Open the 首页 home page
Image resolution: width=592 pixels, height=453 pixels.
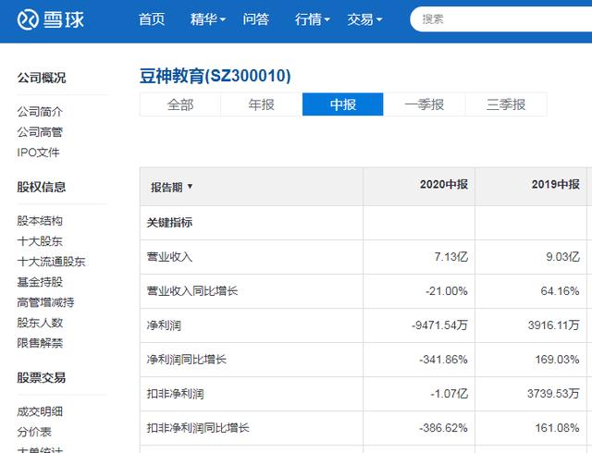point(152,19)
